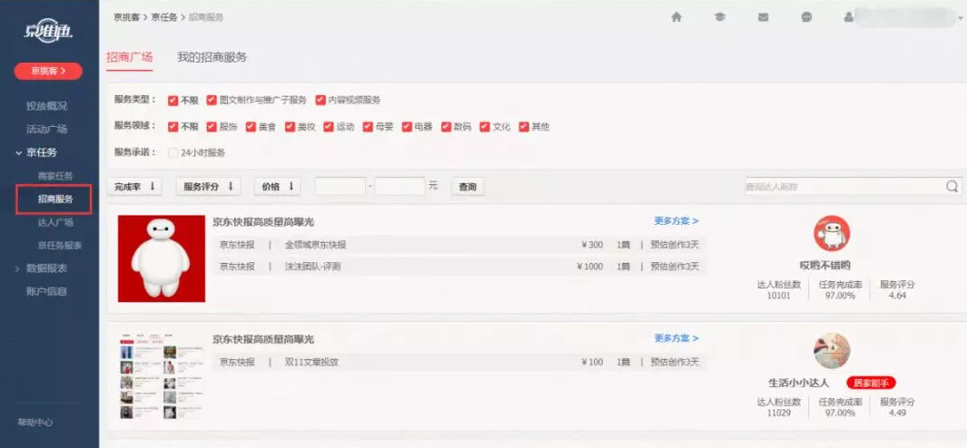This screenshot has width=967, height=448.
Task: Click the 生活小小达人 avatar
Action: 832,351
